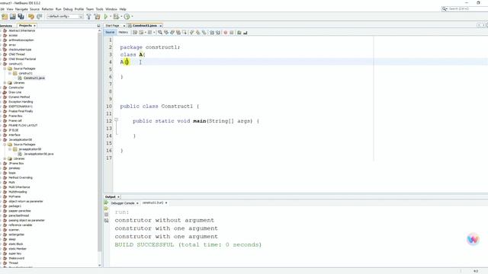Viewport: 488px width, 274px height.
Task: Close the Start Page tab
Action: [x=124, y=26]
